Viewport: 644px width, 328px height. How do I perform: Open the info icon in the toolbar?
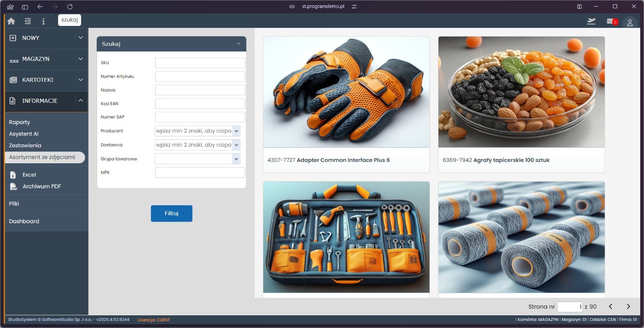click(x=43, y=21)
